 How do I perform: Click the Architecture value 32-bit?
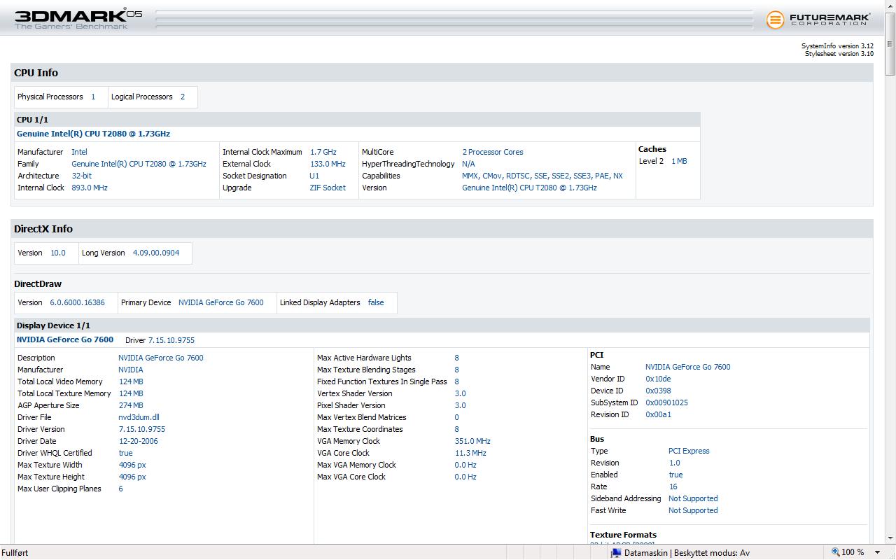click(x=81, y=176)
